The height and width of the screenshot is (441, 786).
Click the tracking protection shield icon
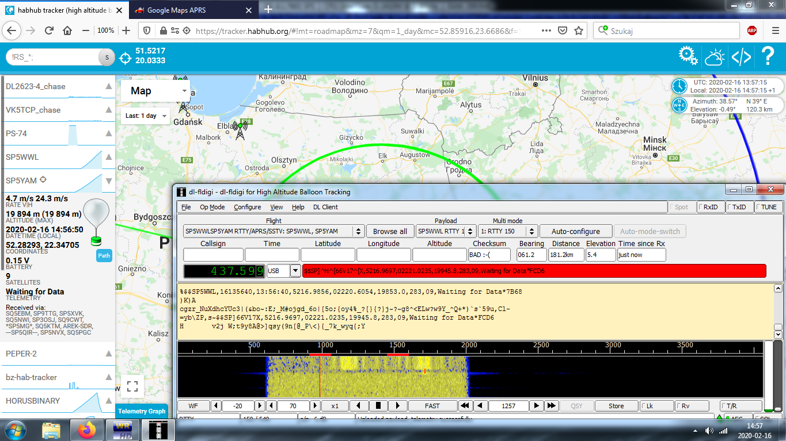pos(147,31)
